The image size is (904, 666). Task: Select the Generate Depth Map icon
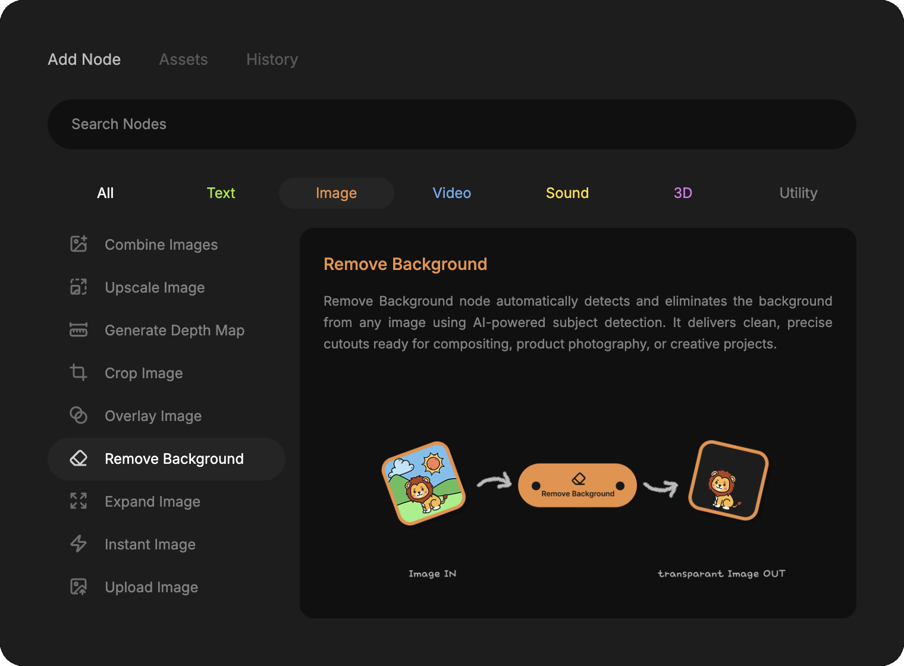79,329
